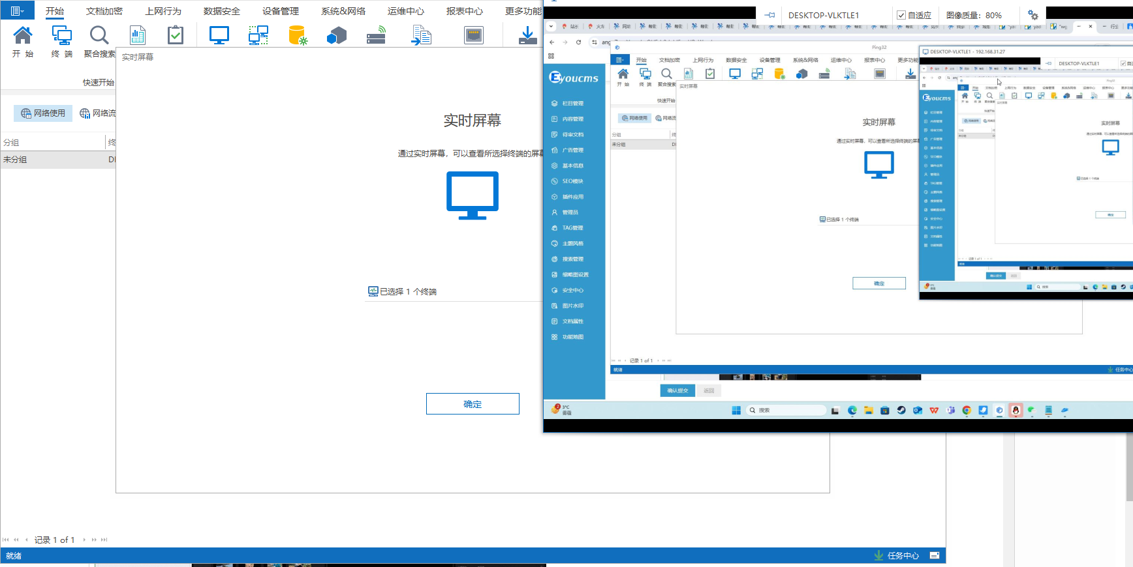
Task: Click the Edge icon on the remote taskbar
Action: tap(852, 410)
